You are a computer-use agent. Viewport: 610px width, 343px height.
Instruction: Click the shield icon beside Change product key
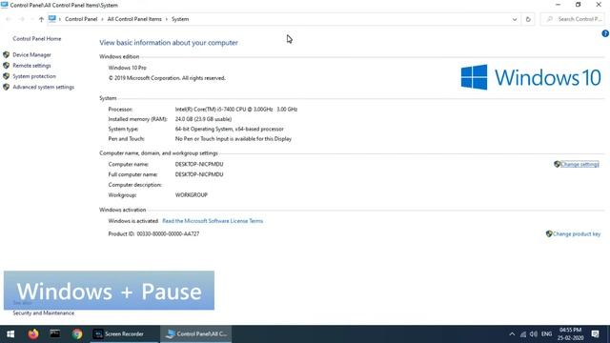coord(549,233)
